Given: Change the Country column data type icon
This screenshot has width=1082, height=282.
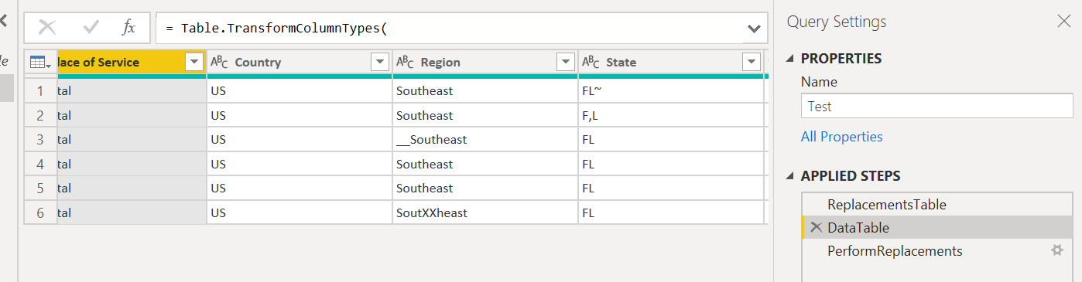Looking at the screenshot, I should click(219, 63).
